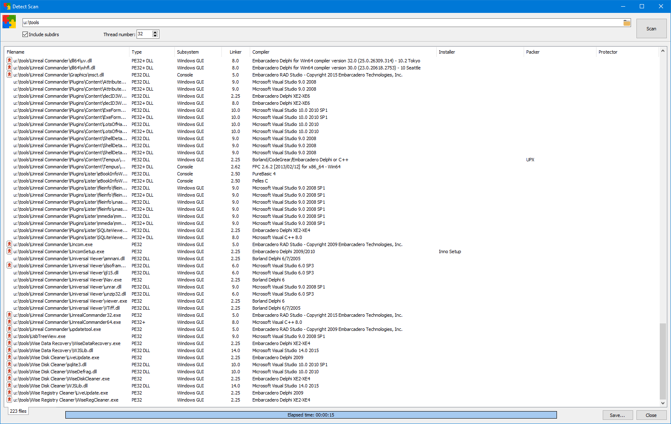The width and height of the screenshot is (671, 424).
Task: Sort by the Filename column header
Action: (x=67, y=52)
